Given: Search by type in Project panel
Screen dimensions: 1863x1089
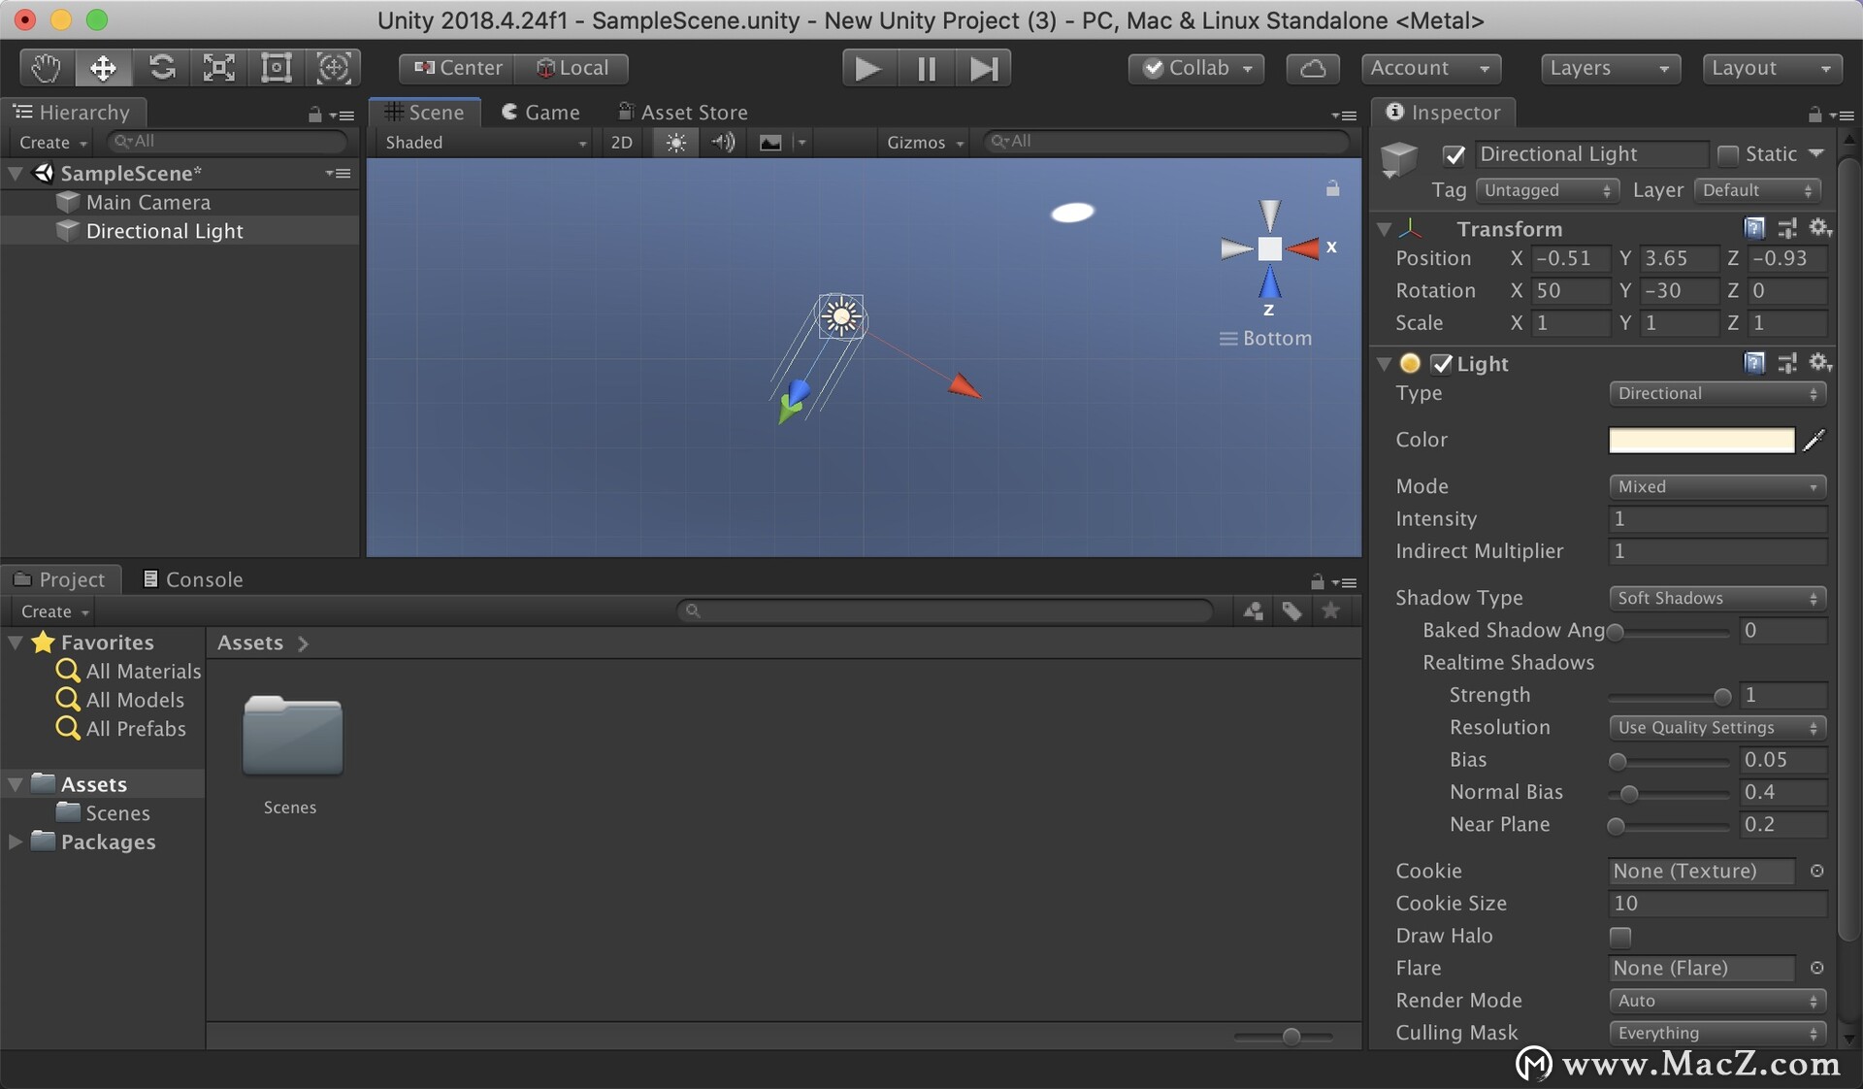Looking at the screenshot, I should point(1254,610).
